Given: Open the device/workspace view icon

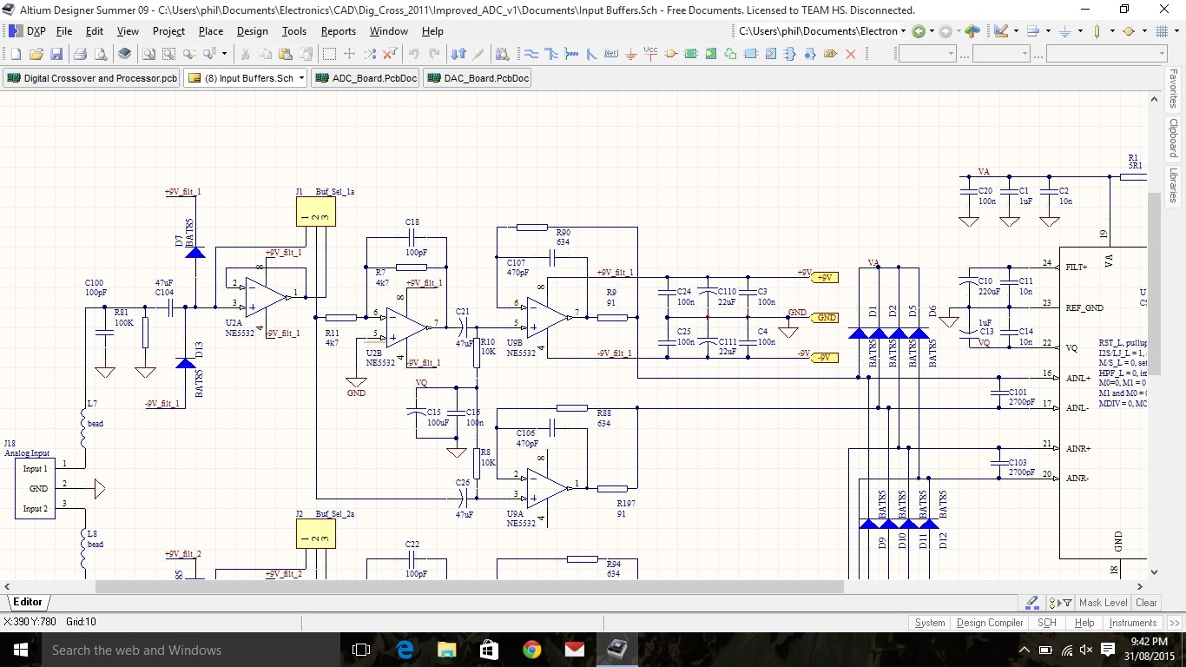Looking at the screenshot, I should click(125, 54).
